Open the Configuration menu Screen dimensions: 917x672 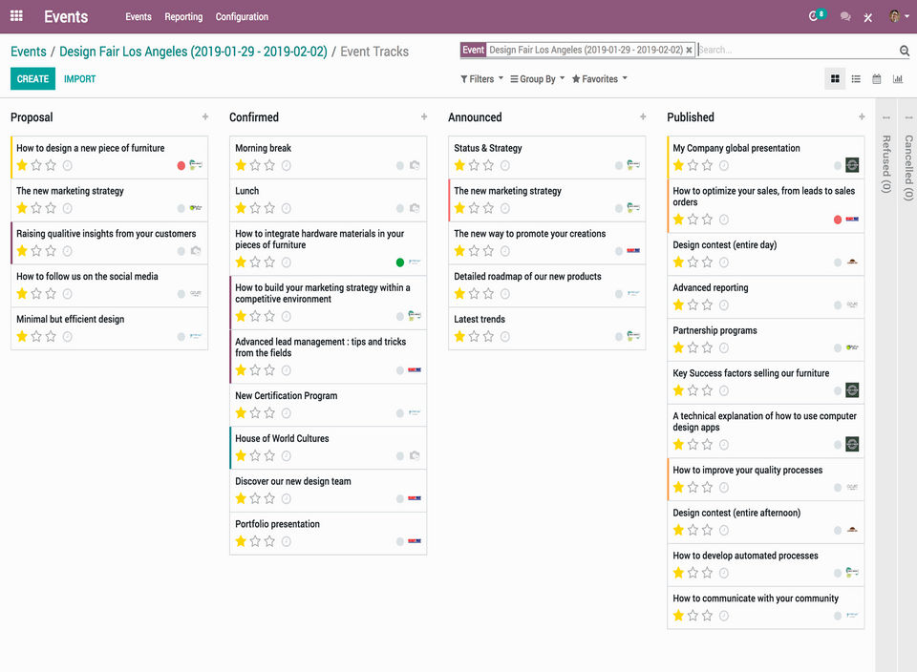242,17
